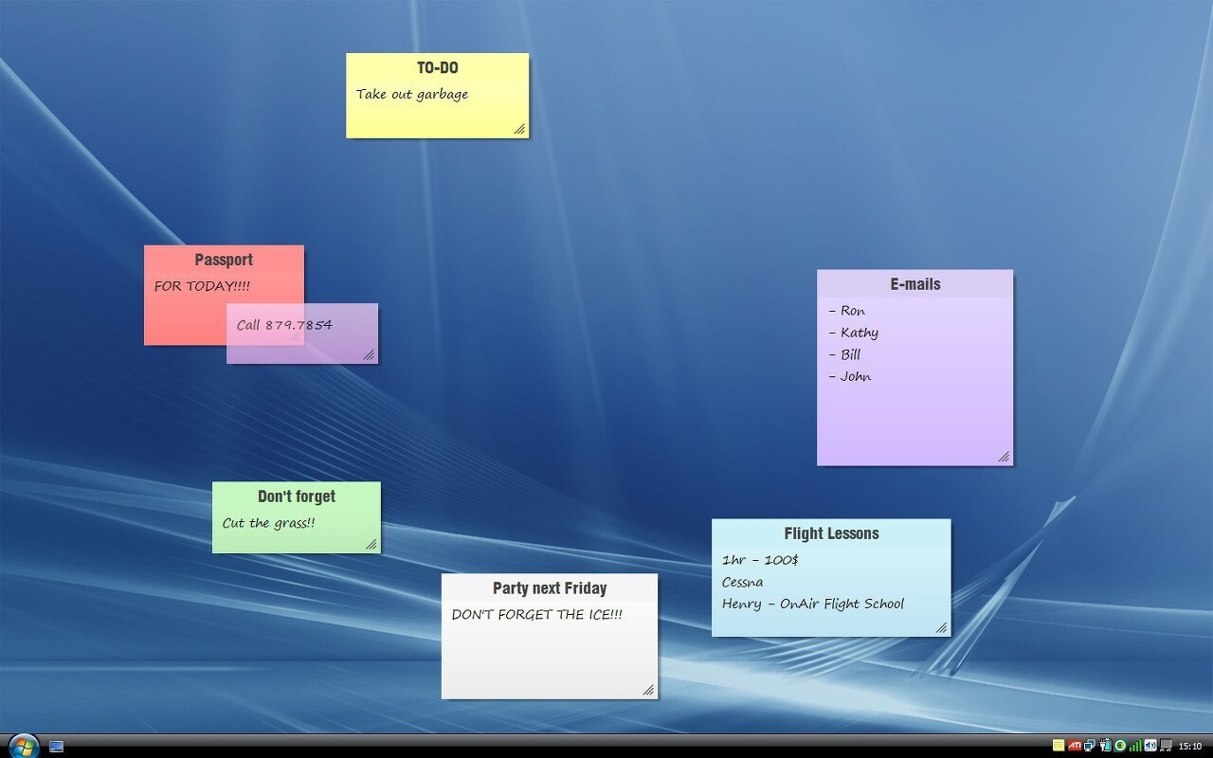
Task: Click the Flight Lessons note resize grip
Action: pyautogui.click(x=942, y=627)
